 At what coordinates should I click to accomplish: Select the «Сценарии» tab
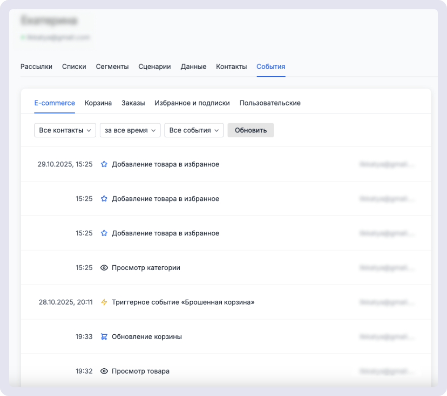point(155,66)
